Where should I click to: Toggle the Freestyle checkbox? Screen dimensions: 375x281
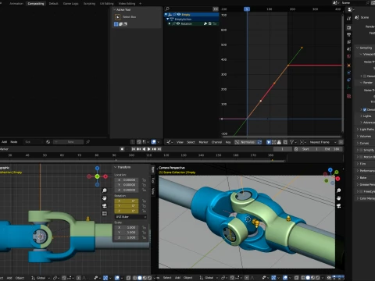point(361,191)
